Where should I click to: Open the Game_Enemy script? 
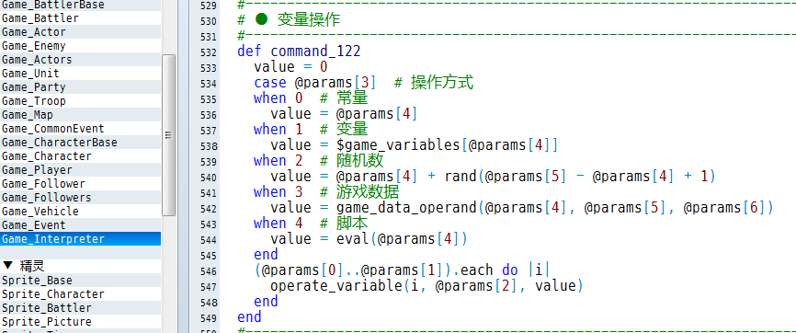pos(80,46)
